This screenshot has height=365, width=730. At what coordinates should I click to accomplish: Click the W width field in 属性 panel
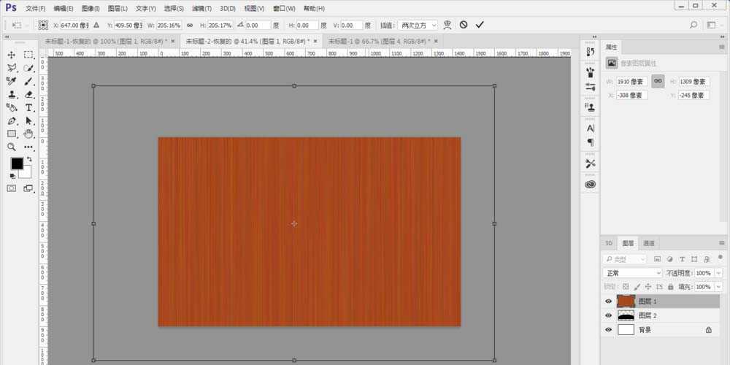coord(631,81)
